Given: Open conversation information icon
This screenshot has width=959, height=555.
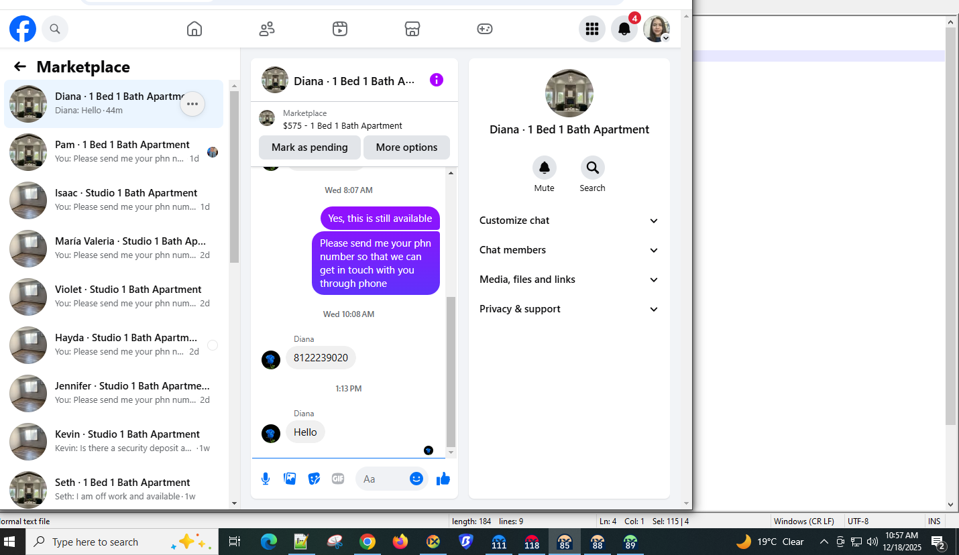Looking at the screenshot, I should pyautogui.click(x=437, y=80).
